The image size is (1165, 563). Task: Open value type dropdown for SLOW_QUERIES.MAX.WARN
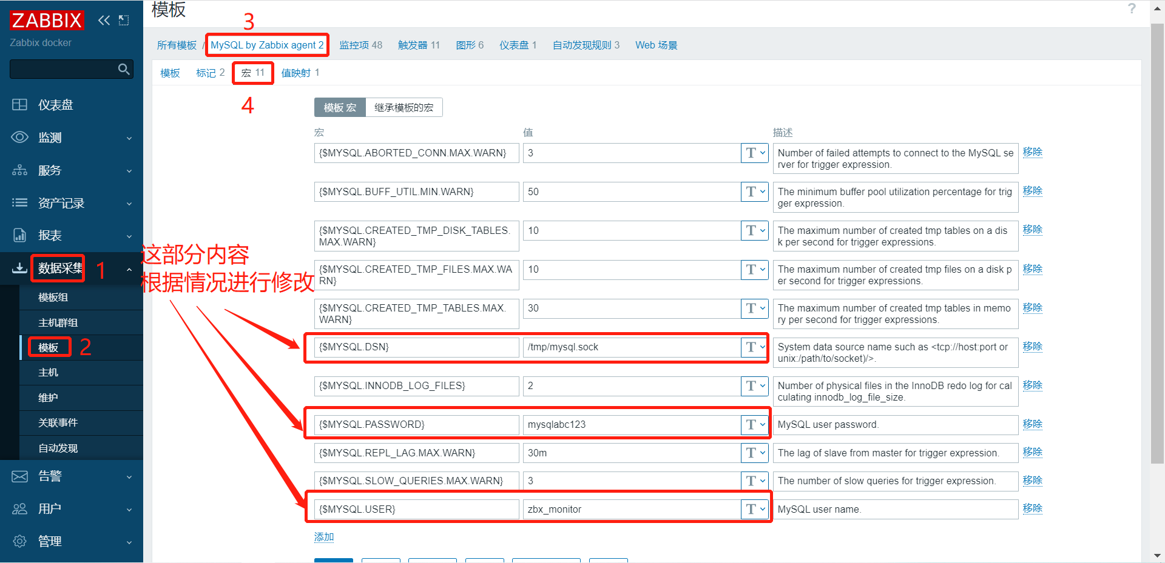coord(754,481)
